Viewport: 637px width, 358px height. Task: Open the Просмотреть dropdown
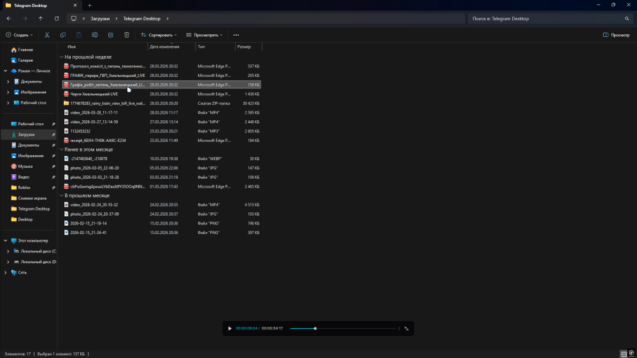(204, 35)
